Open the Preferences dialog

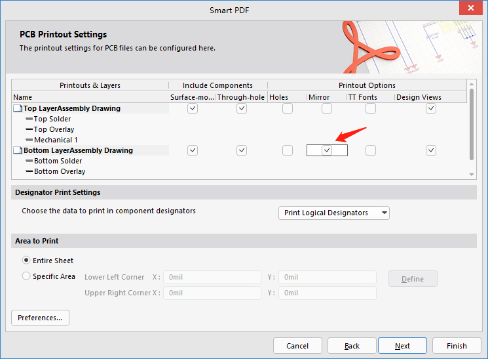[40, 318]
